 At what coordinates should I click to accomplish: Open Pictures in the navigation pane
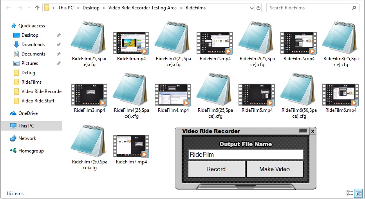(29, 63)
